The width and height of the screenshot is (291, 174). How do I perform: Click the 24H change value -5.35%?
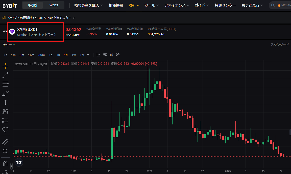point(91,34)
